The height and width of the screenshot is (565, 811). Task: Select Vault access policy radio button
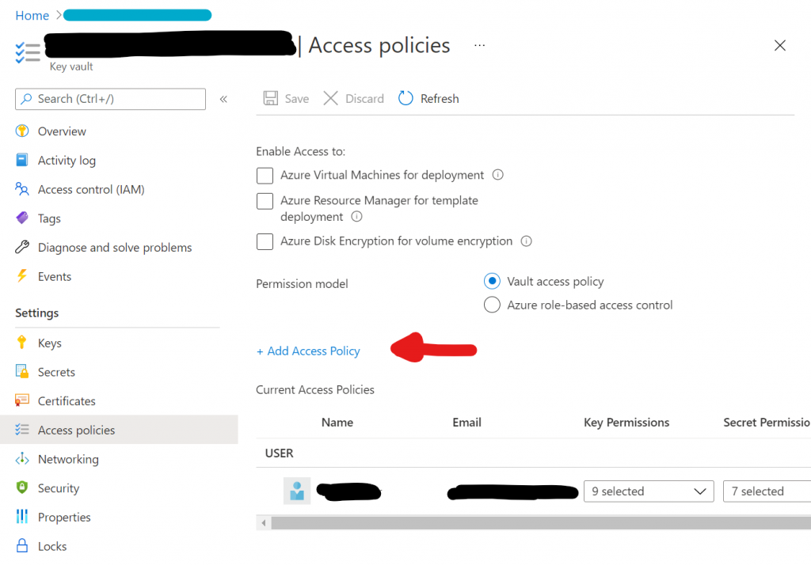point(492,281)
